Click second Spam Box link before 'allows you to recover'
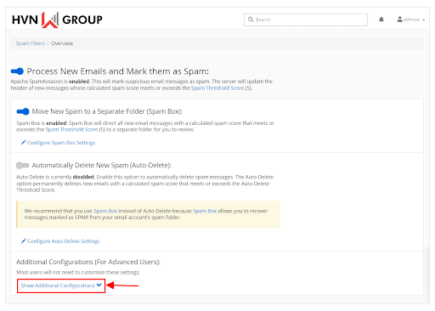435x311 pixels. [205, 211]
